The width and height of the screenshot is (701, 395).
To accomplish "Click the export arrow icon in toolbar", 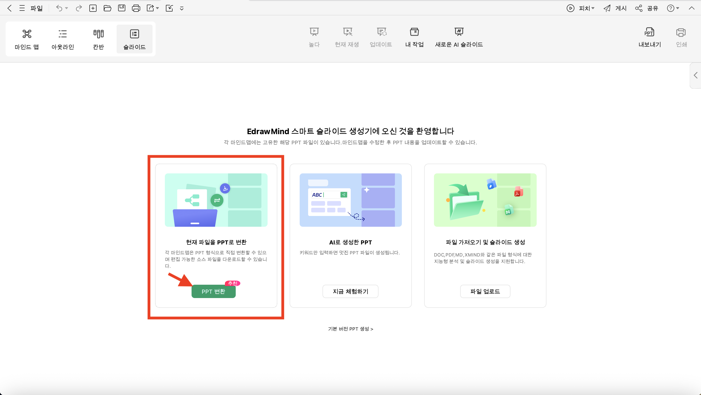I will [150, 8].
